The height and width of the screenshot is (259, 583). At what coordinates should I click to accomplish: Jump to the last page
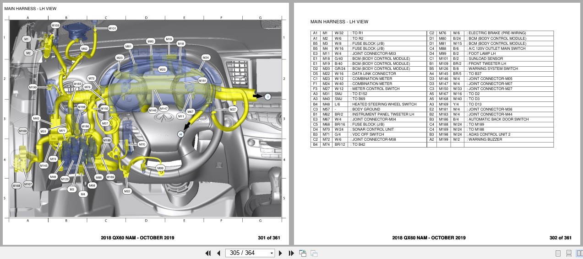pyautogui.click(x=291, y=253)
